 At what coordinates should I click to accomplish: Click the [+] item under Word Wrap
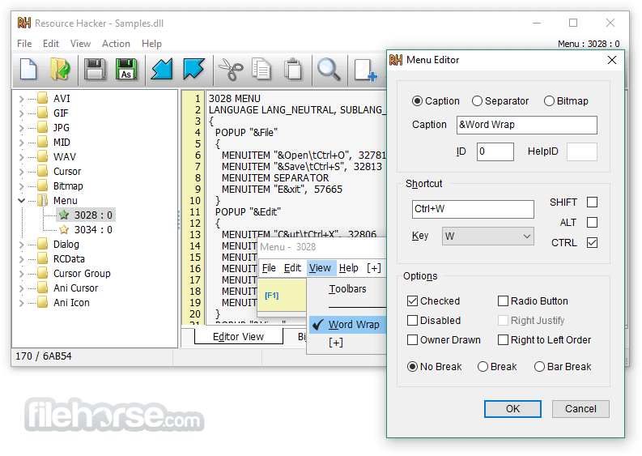[336, 342]
